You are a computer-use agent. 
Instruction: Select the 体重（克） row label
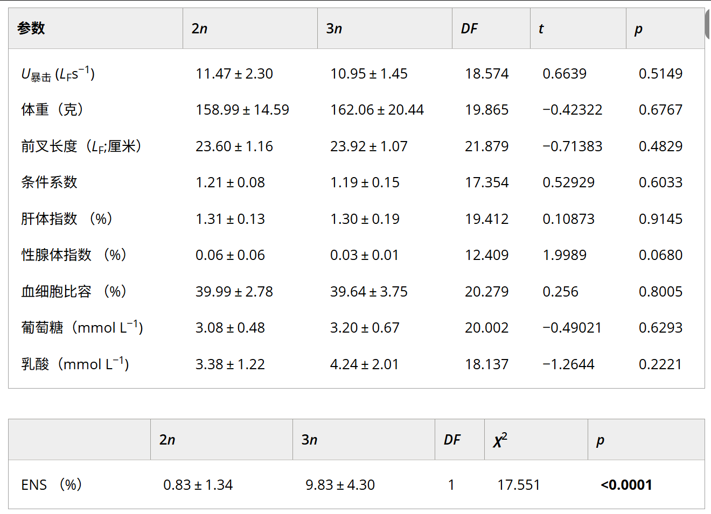pos(53,110)
